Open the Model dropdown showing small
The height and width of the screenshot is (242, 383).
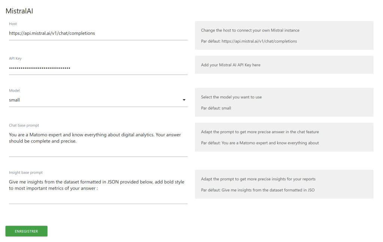94,100
